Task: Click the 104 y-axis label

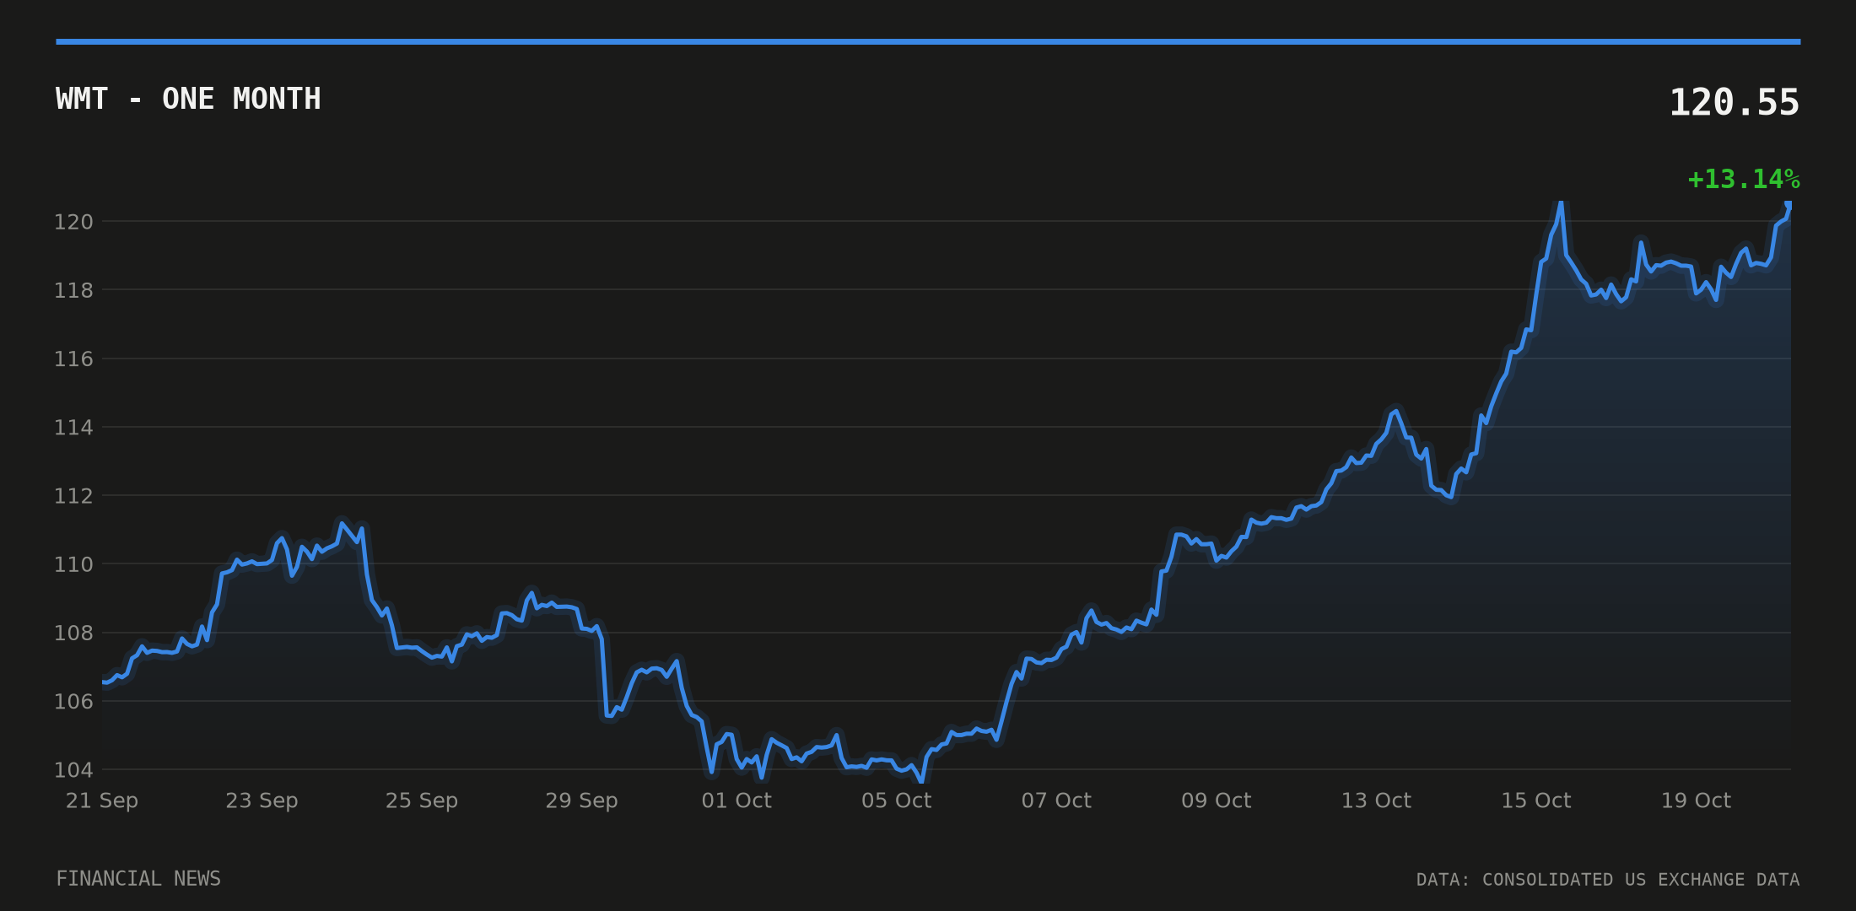Action: click(x=73, y=770)
